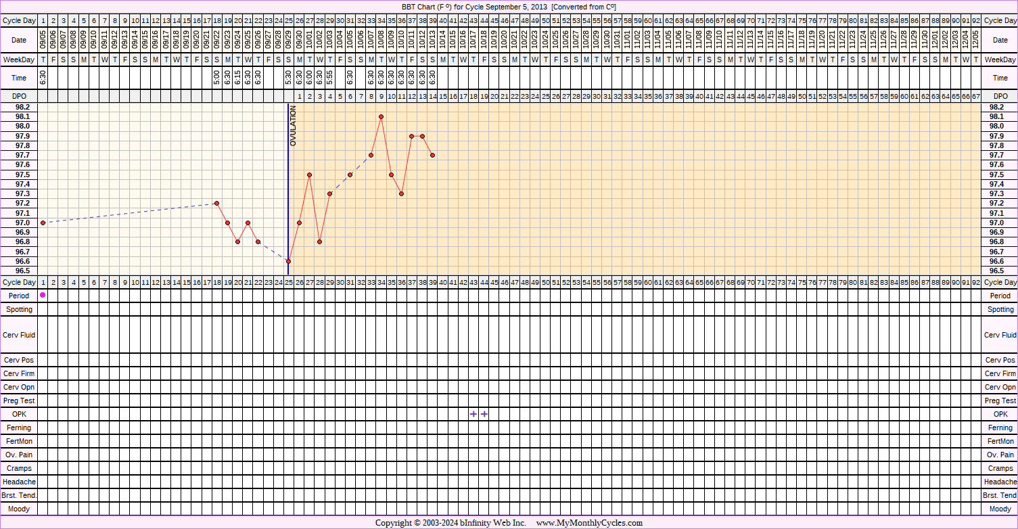Click the right-side OPK row label
The width and height of the screenshot is (1018, 529).
[x=1000, y=414]
